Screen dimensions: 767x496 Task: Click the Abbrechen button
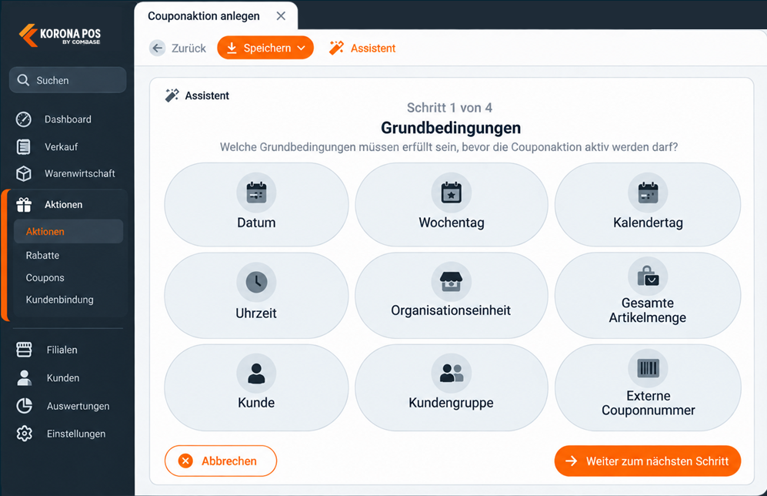[221, 461]
